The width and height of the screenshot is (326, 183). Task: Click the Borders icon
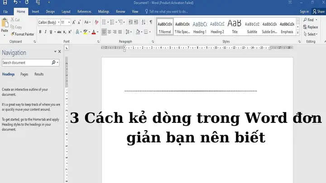[146, 32]
